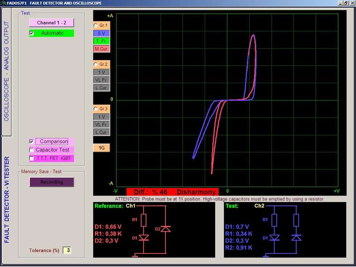Viewport: 356px width, 267px height.
Task: Tick the Capacitor Test checkbox
Action: point(32,150)
